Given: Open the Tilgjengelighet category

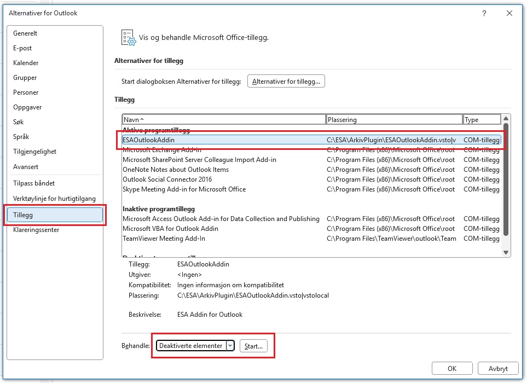Looking at the screenshot, I should click(x=55, y=152).
